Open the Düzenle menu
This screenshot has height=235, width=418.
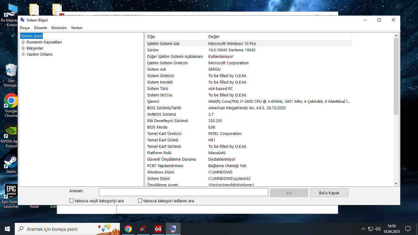40,28
